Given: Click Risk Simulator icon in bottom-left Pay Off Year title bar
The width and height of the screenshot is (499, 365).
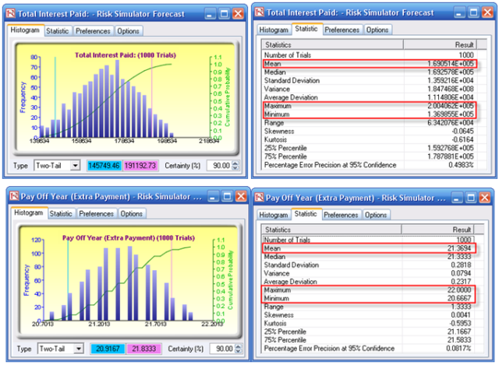Looking at the screenshot, I should [14, 196].
